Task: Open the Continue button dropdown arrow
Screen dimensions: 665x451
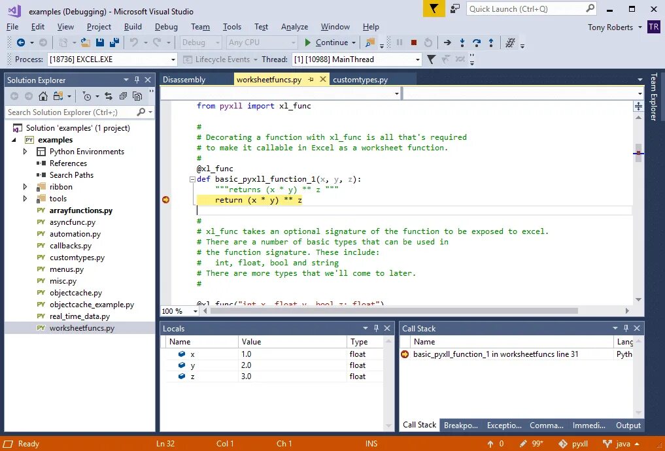Action: tap(353, 42)
